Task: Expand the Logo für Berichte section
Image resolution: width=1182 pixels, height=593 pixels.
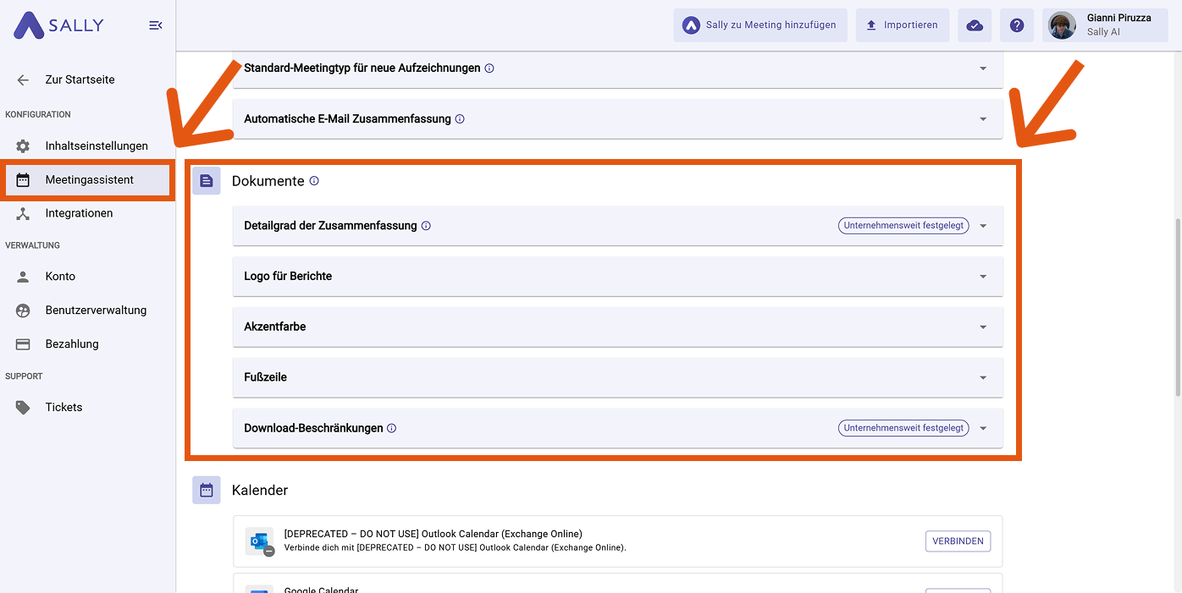Action: click(x=617, y=277)
